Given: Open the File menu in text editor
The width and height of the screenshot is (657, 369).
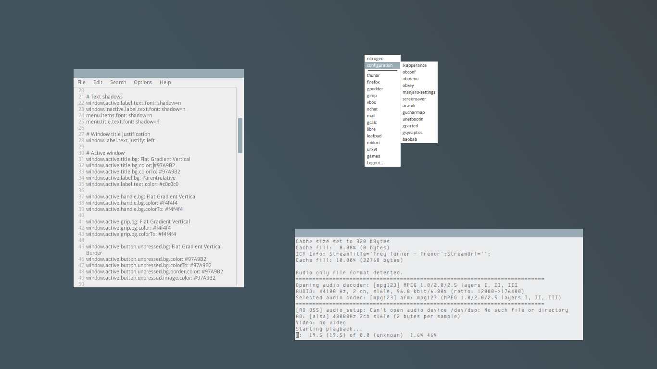Looking at the screenshot, I should click(81, 82).
